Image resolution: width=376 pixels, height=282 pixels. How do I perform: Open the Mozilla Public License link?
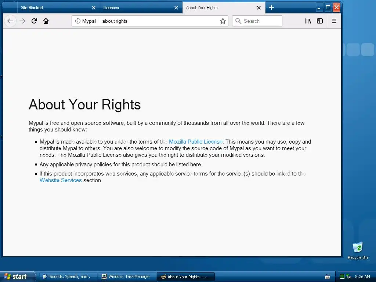click(196, 142)
